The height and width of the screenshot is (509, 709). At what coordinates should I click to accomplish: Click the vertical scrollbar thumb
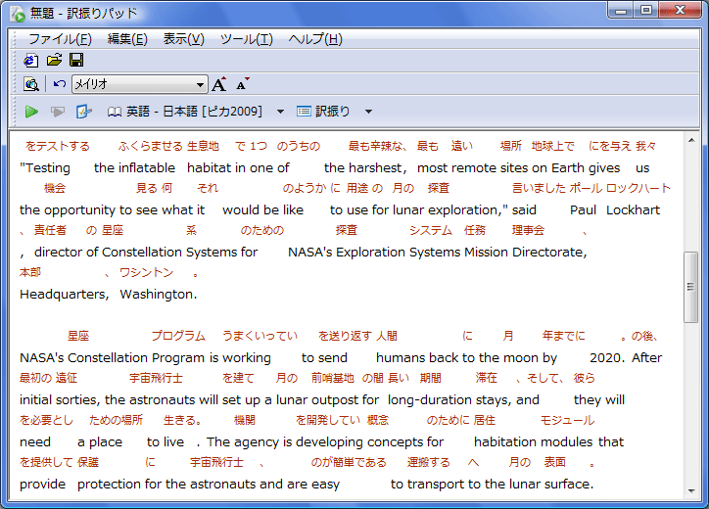(691, 287)
